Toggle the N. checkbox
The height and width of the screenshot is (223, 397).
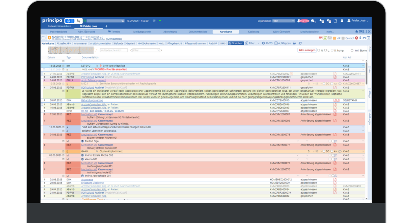(319, 50)
